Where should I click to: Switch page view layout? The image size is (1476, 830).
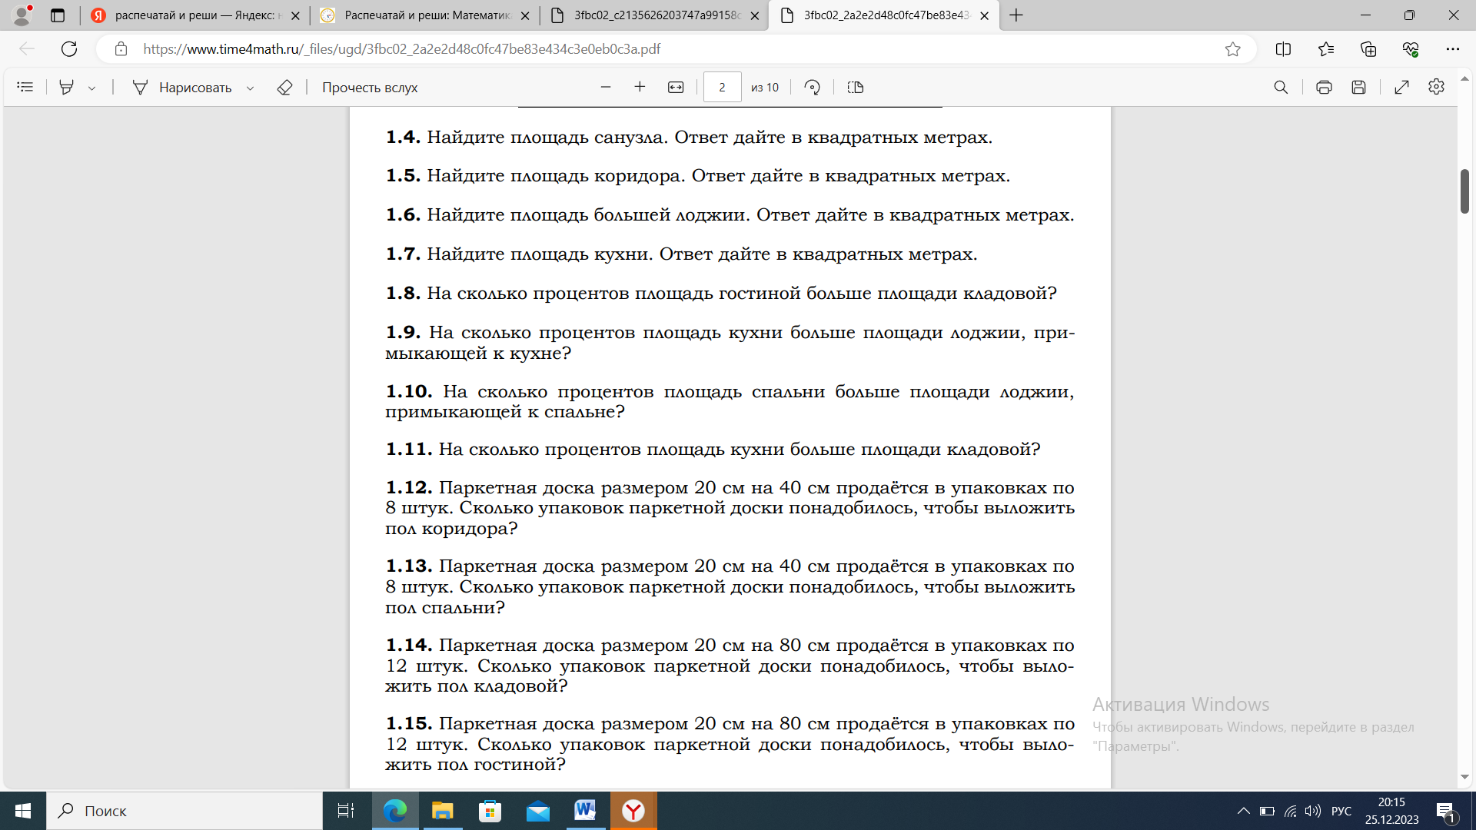856,87
